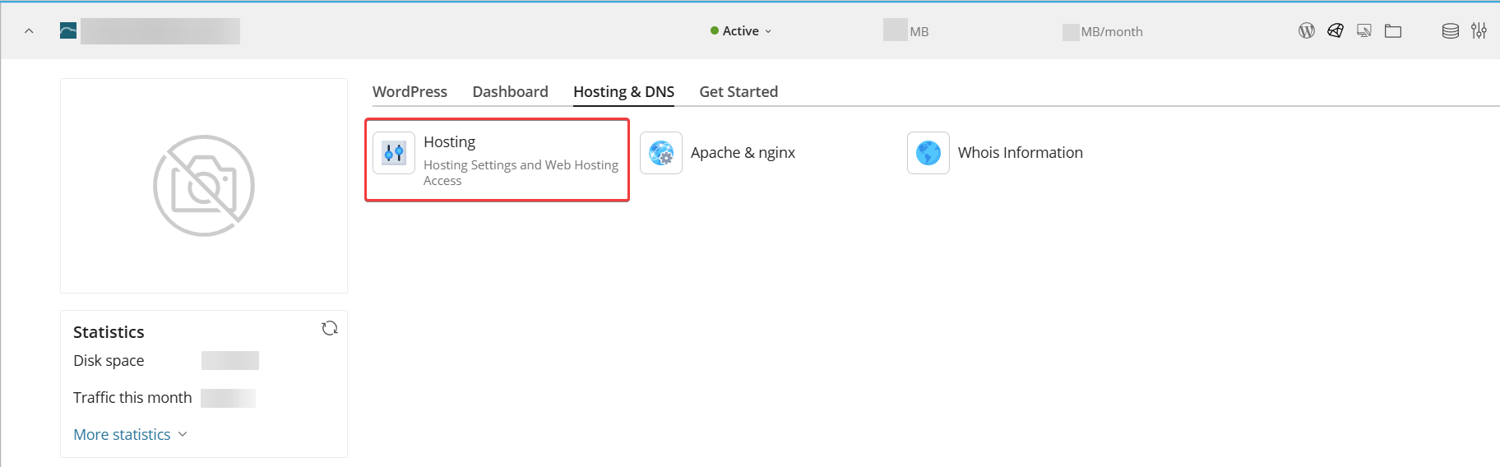
Task: Open File Manager folder icon
Action: [1393, 31]
